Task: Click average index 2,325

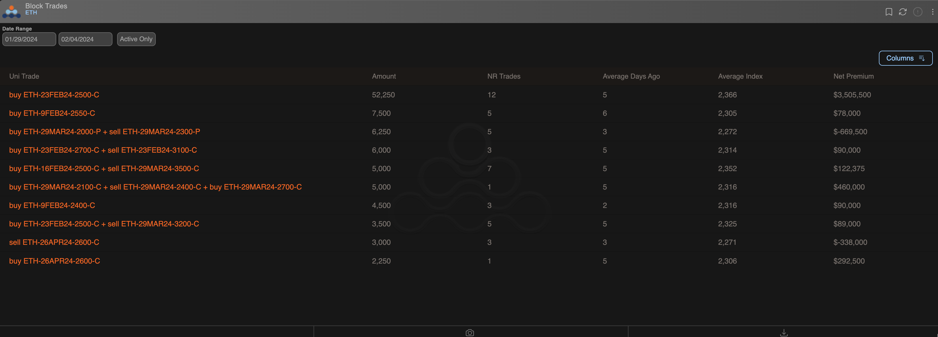Action: tap(727, 224)
